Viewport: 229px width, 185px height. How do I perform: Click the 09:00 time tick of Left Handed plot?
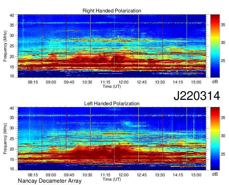pos(51,175)
